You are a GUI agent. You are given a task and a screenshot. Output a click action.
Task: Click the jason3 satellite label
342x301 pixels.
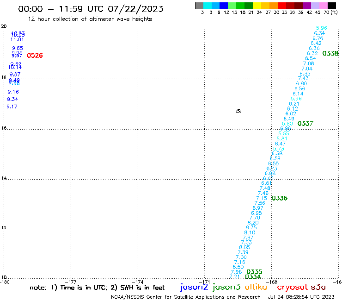pos(226,287)
